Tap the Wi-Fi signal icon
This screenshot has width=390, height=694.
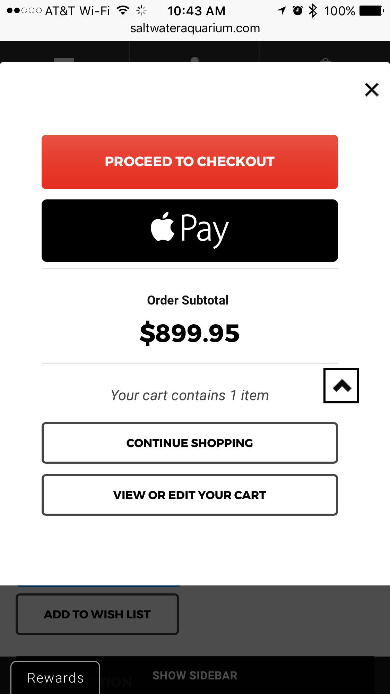(123, 11)
